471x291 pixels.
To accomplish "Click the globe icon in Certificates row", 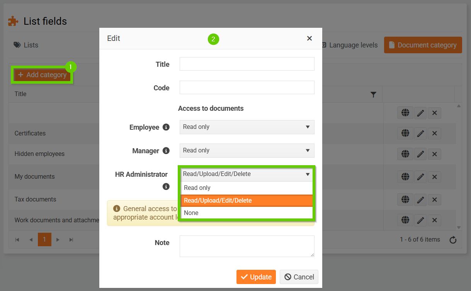I will [x=405, y=133].
